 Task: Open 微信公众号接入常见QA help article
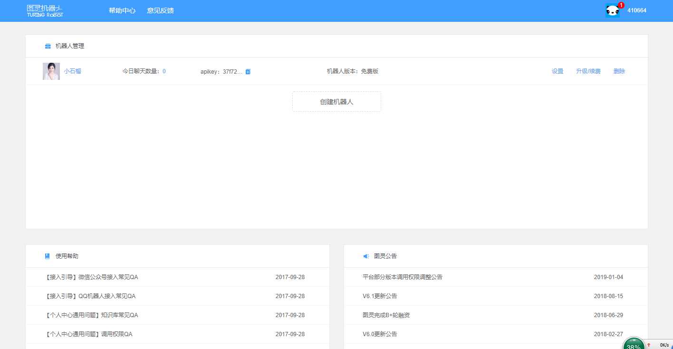point(92,277)
